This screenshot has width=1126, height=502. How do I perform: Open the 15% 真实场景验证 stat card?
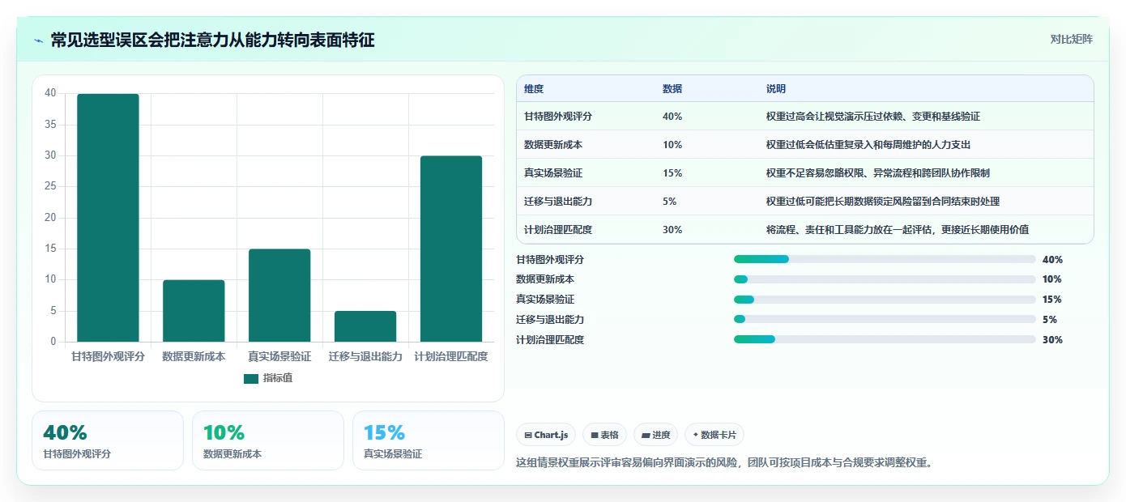pos(429,440)
